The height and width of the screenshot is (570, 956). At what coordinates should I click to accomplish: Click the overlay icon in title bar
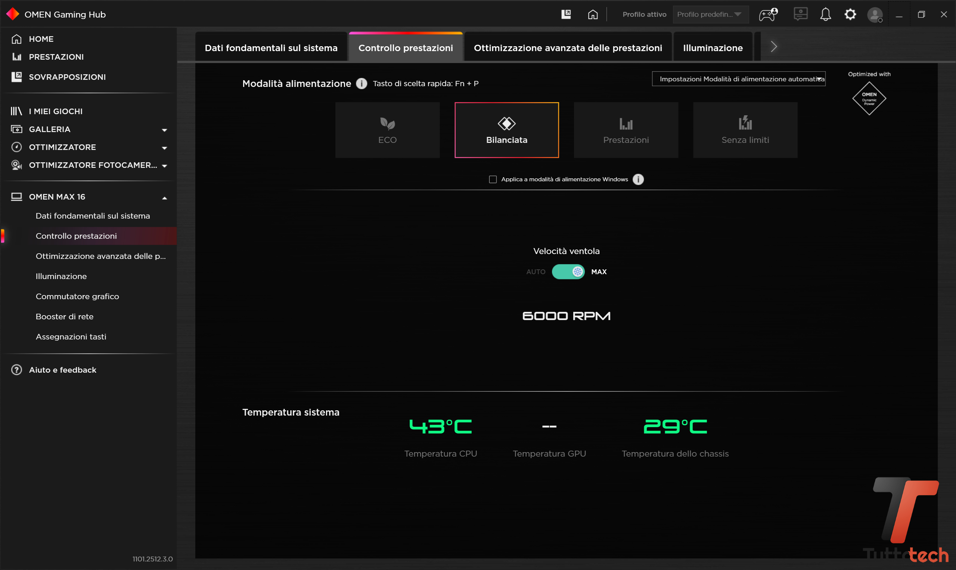[x=566, y=15]
